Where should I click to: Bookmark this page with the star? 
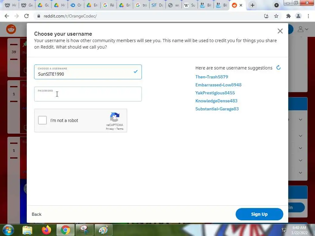point(276,16)
